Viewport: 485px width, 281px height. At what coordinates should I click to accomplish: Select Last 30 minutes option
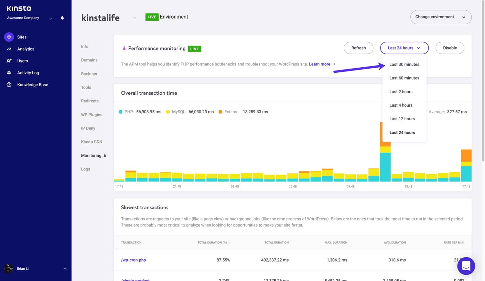point(404,64)
